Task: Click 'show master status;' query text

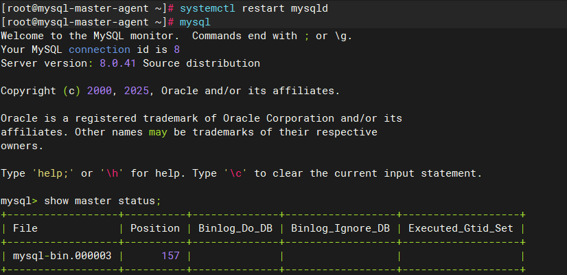Action: click(102, 201)
